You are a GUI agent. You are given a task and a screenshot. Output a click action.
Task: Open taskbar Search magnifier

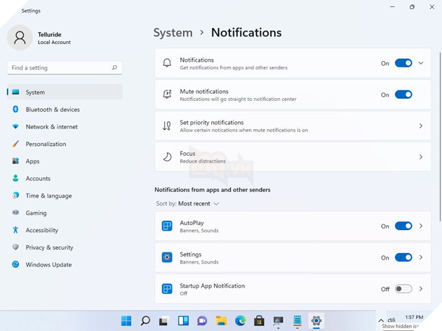(145, 320)
